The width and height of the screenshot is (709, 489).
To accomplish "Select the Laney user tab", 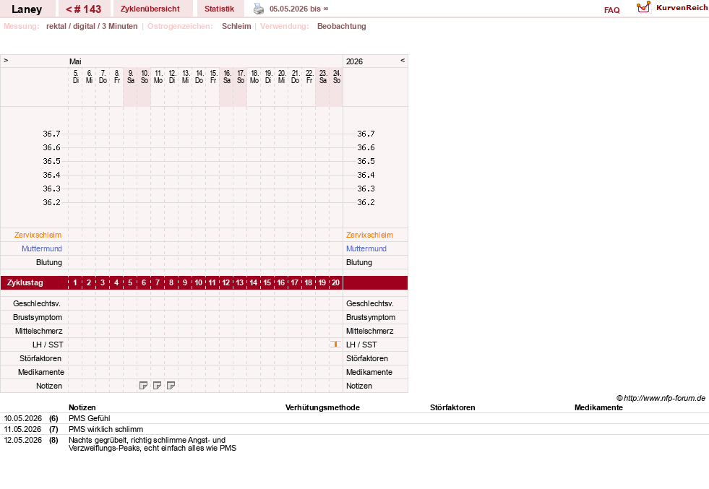I will point(27,9).
